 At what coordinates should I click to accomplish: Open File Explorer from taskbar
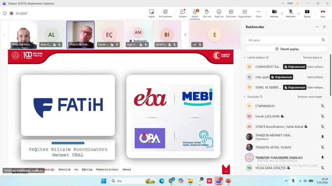pyautogui.click(x=190, y=181)
